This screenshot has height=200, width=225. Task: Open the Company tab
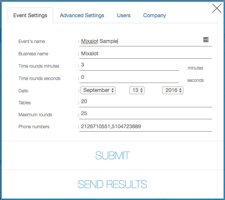point(154,15)
